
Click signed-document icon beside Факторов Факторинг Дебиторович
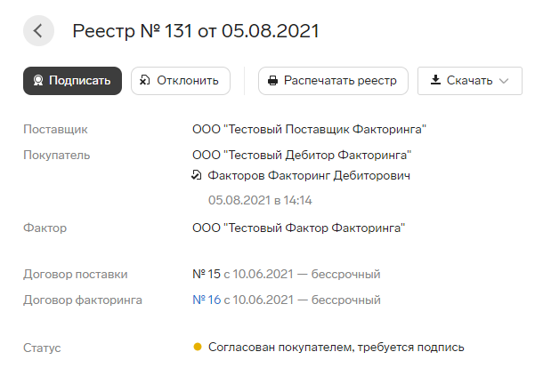click(197, 175)
